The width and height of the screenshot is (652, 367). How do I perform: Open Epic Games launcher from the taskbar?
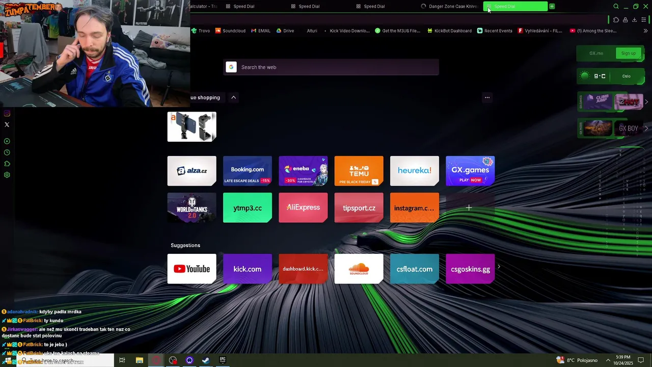[223, 360]
